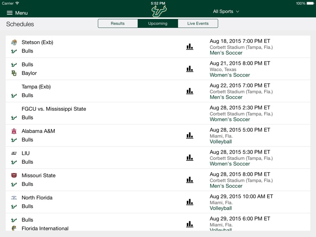This screenshot has width=316, height=237.
Task: Select the Tampa (Exb) team name
Action: click(36, 87)
